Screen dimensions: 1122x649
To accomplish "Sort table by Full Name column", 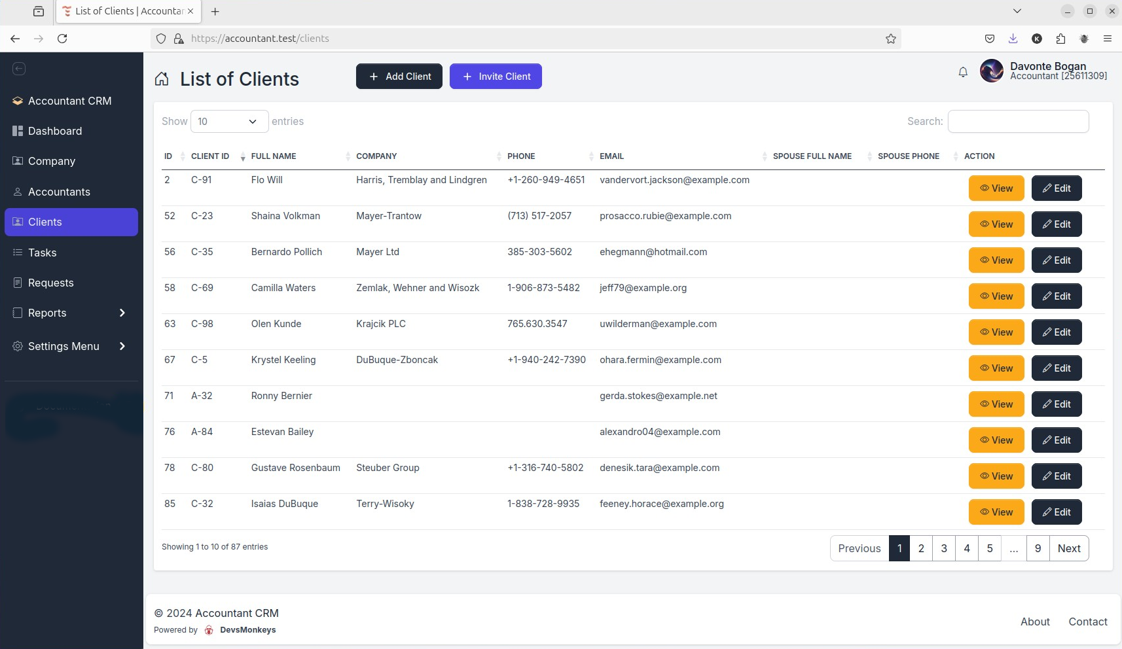I will pyautogui.click(x=274, y=156).
